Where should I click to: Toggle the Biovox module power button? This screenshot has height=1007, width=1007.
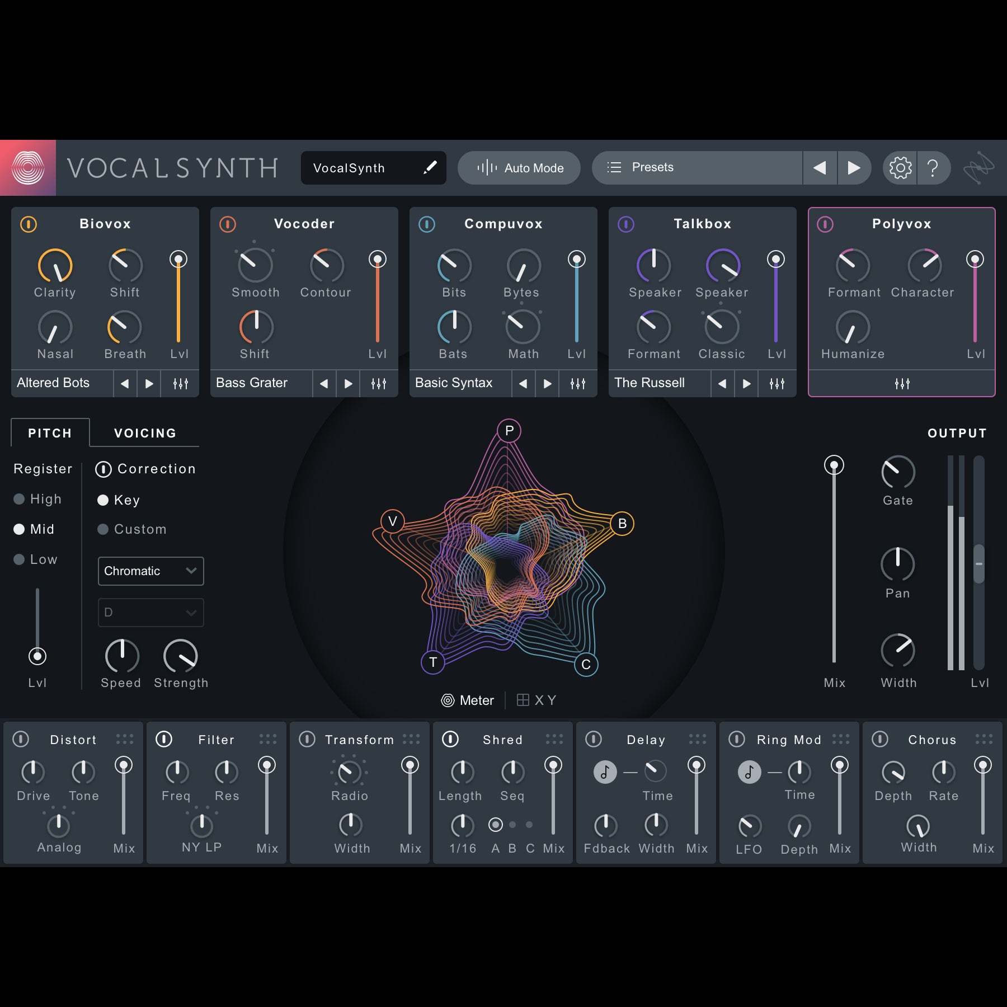pyautogui.click(x=29, y=224)
